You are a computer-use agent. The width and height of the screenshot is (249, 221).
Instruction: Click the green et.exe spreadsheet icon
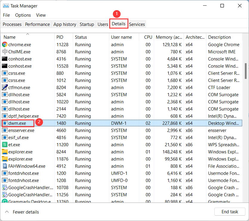pyautogui.click(x=5, y=145)
